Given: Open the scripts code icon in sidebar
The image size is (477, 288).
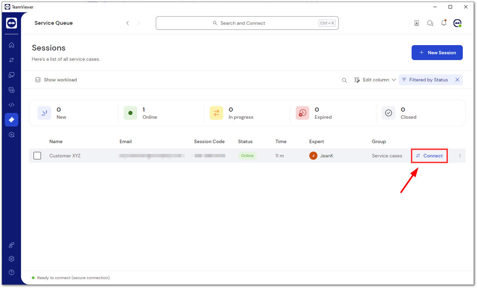Looking at the screenshot, I should [x=12, y=105].
